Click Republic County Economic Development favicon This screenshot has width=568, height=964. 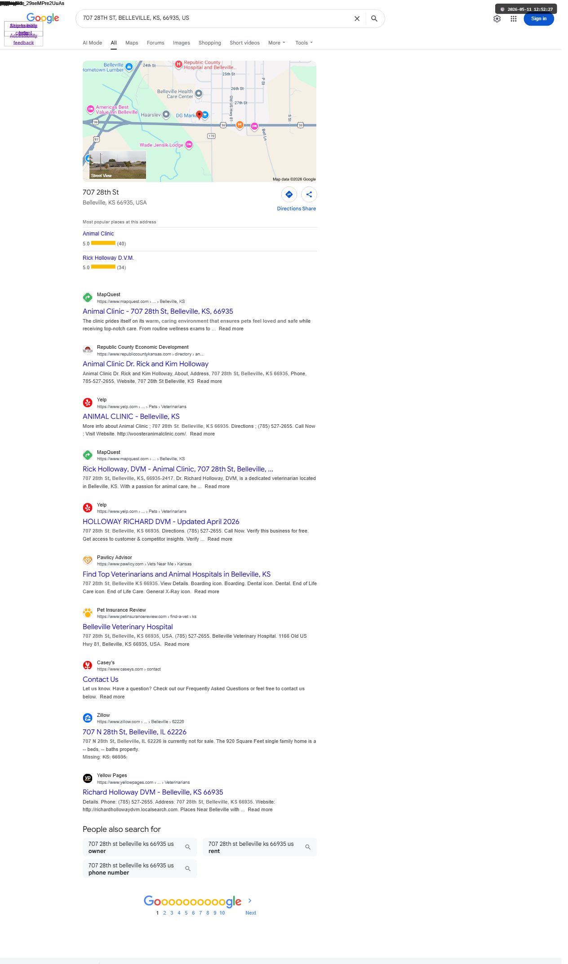tap(88, 350)
